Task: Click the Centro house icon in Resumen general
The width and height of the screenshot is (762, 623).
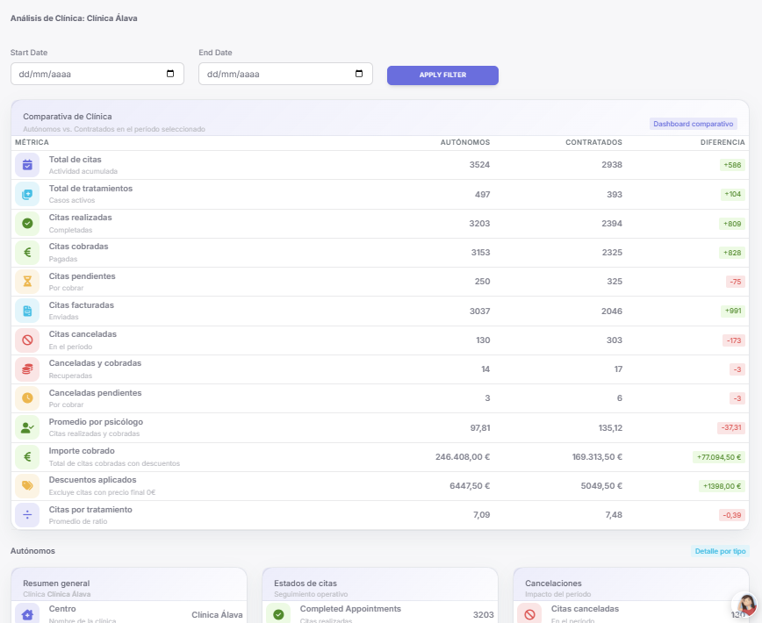Action: click(x=27, y=614)
